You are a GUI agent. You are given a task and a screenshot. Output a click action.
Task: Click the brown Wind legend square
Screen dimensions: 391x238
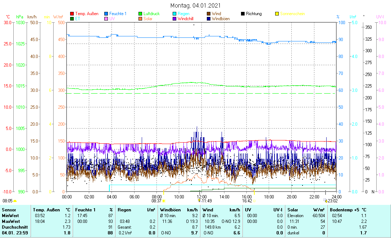(x=209, y=14)
